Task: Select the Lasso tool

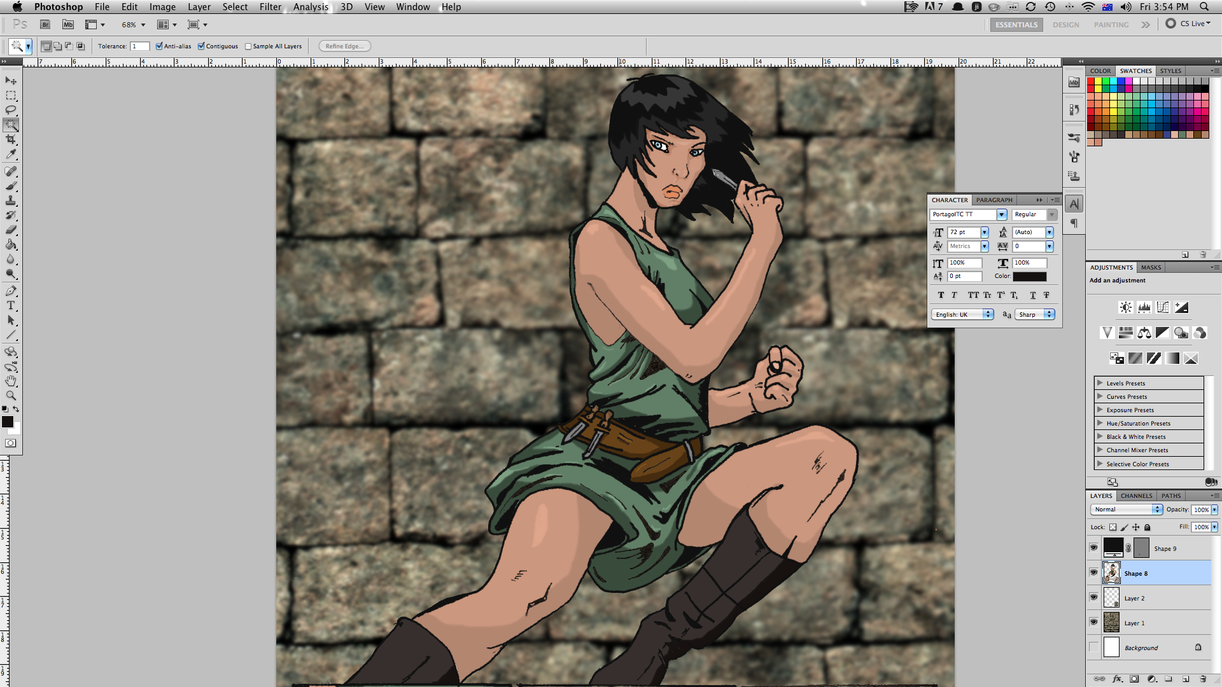Action: (11, 110)
